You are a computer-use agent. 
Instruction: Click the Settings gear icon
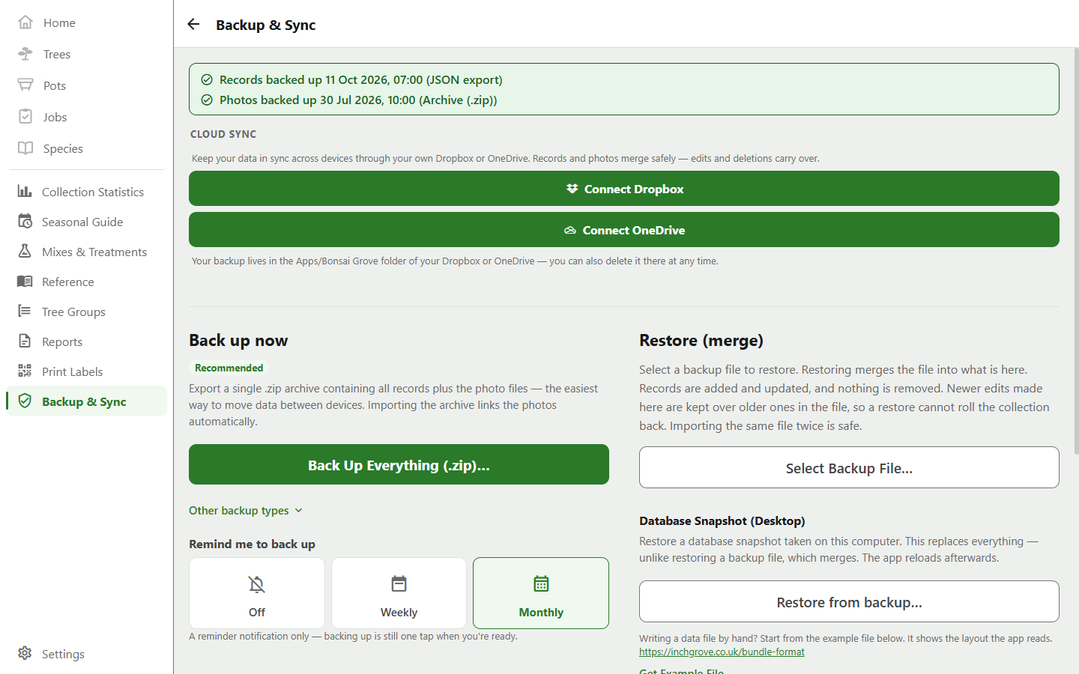(25, 654)
